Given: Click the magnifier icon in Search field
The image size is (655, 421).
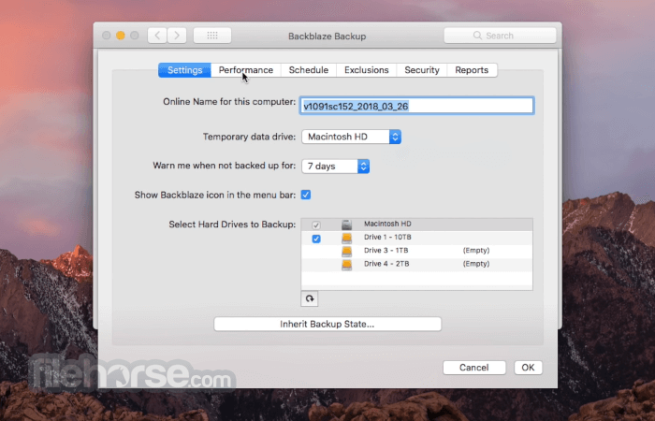Looking at the screenshot, I should coord(477,36).
